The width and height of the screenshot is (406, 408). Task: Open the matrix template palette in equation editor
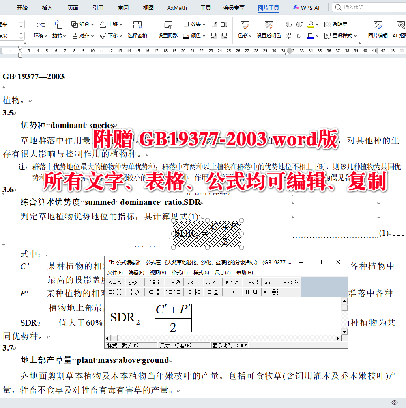tap(275, 292)
